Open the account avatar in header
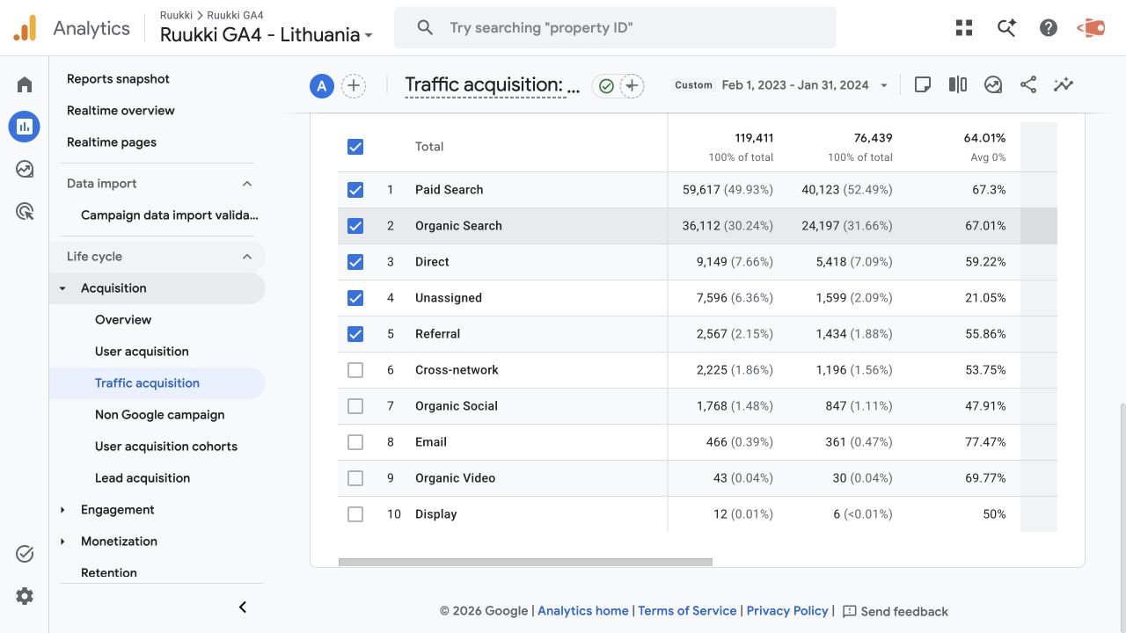 1092,28
